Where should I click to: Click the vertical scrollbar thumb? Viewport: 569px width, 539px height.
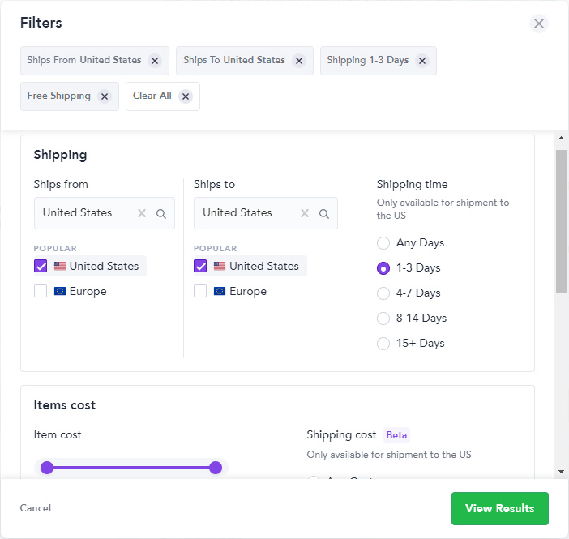point(561,221)
